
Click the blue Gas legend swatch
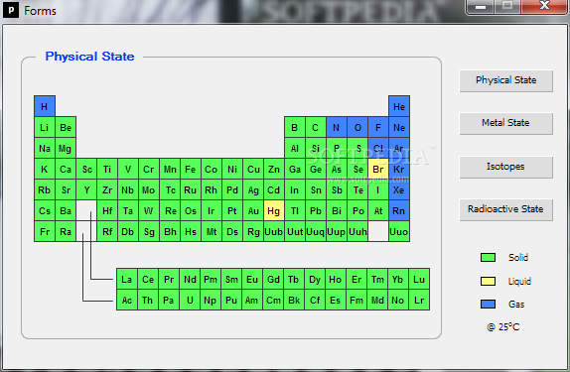(x=488, y=305)
